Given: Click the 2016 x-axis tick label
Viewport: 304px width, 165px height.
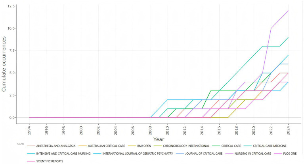Looking at the screenshot, I should tap(219, 130).
